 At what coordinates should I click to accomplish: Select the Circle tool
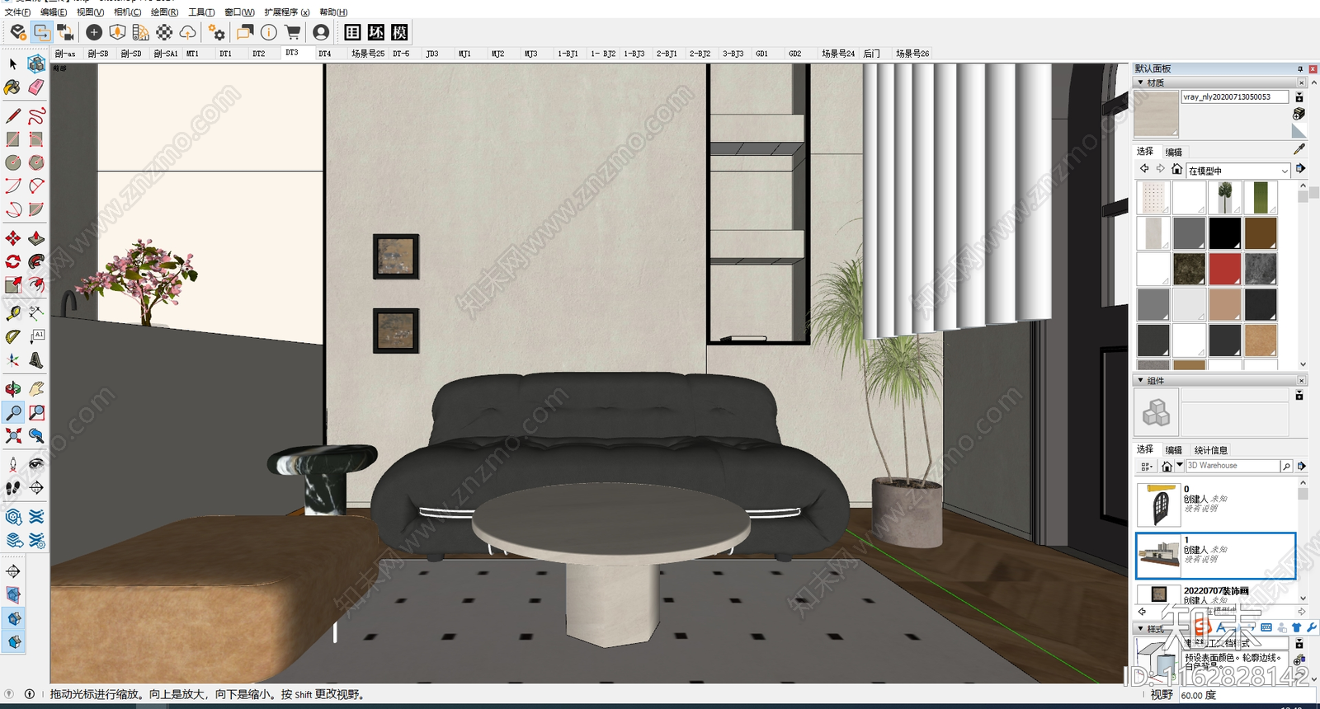point(12,162)
